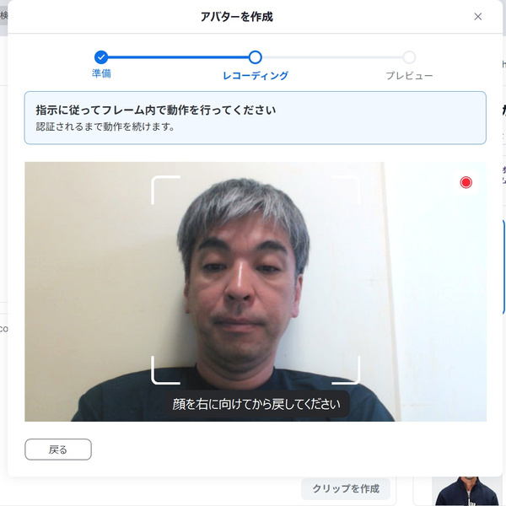
Task: Click the completed 準備 checkmark step icon
Action: 101,57
